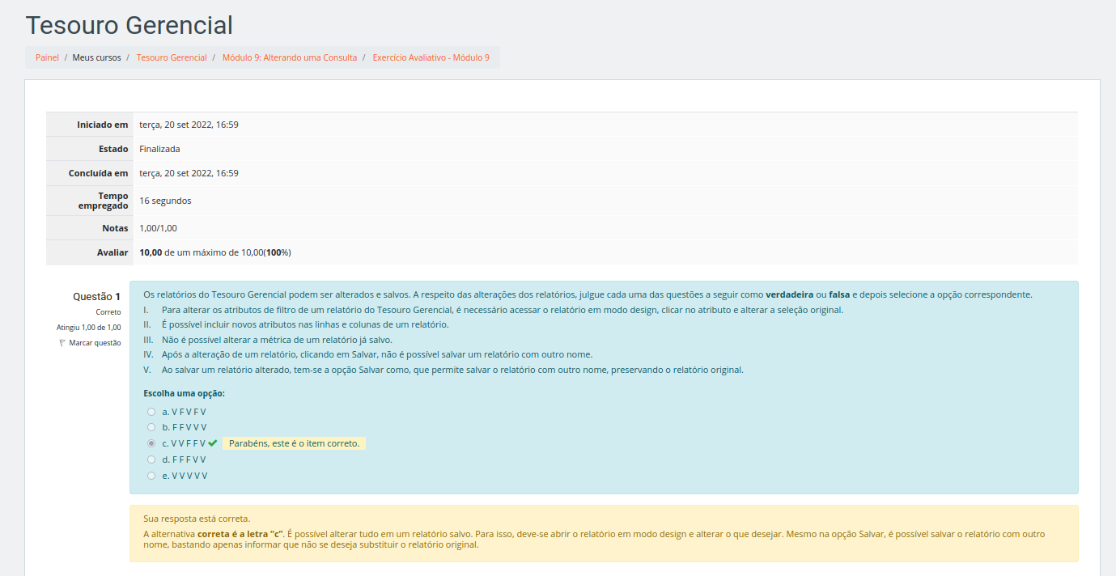Select radio option b. F F V V V
This screenshot has width=1116, height=576.
pos(151,427)
